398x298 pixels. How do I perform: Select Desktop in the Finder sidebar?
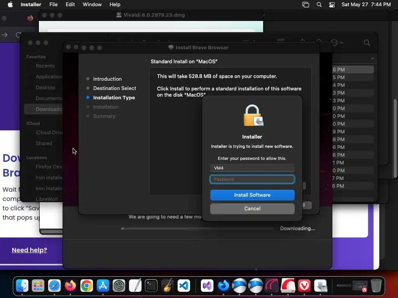coord(45,87)
